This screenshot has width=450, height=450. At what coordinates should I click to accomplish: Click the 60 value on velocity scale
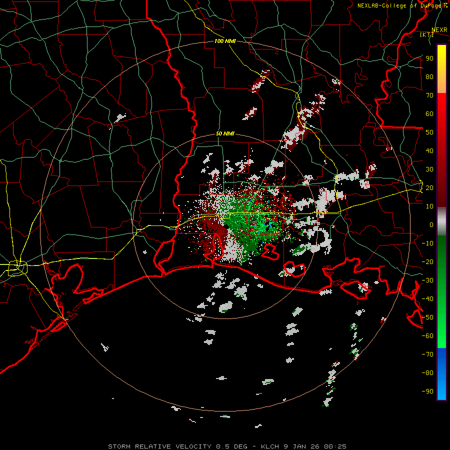pyautogui.click(x=429, y=114)
